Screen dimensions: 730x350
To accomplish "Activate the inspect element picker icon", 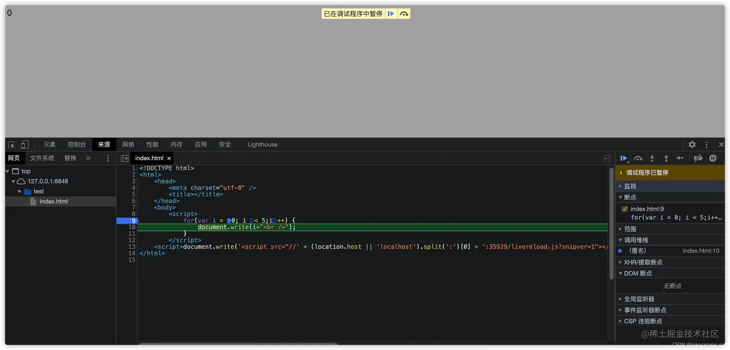I will (x=12, y=144).
